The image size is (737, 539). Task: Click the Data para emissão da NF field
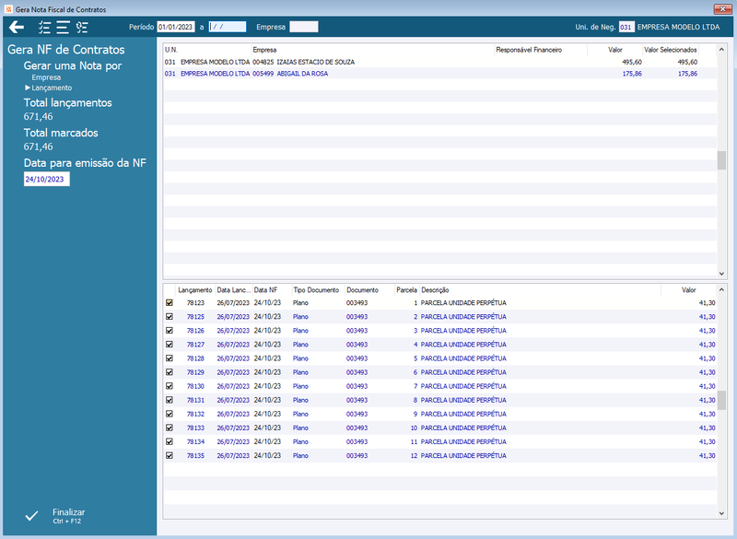point(47,179)
